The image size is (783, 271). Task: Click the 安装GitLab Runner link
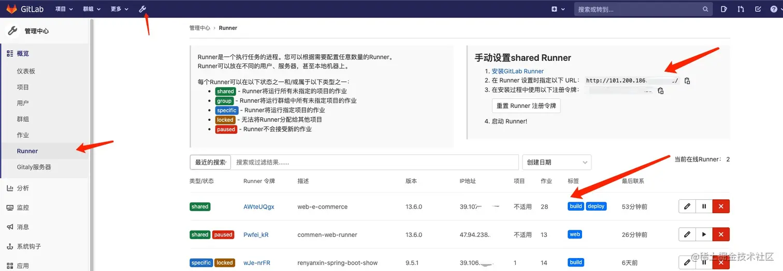(517, 71)
